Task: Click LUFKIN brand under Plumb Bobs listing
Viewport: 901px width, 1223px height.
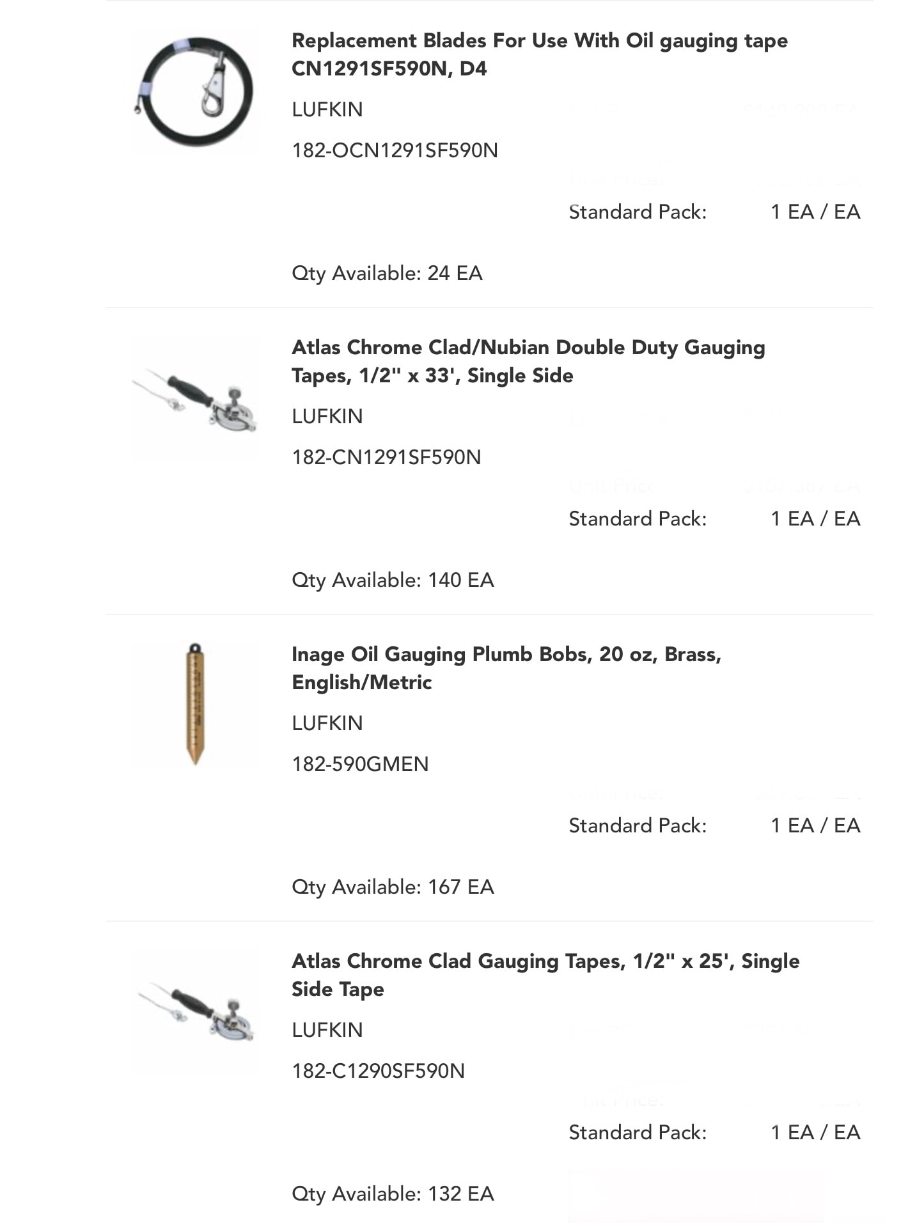Action: coord(327,723)
